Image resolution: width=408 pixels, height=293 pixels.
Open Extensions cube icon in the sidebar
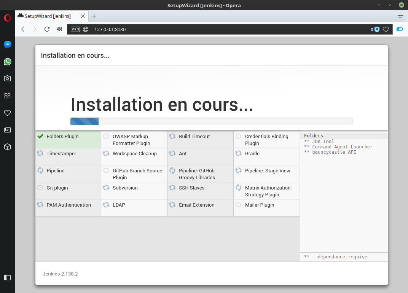tap(7, 147)
